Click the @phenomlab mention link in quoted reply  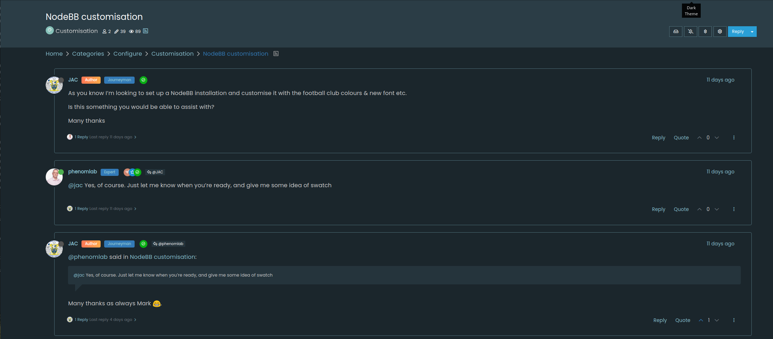(x=88, y=257)
